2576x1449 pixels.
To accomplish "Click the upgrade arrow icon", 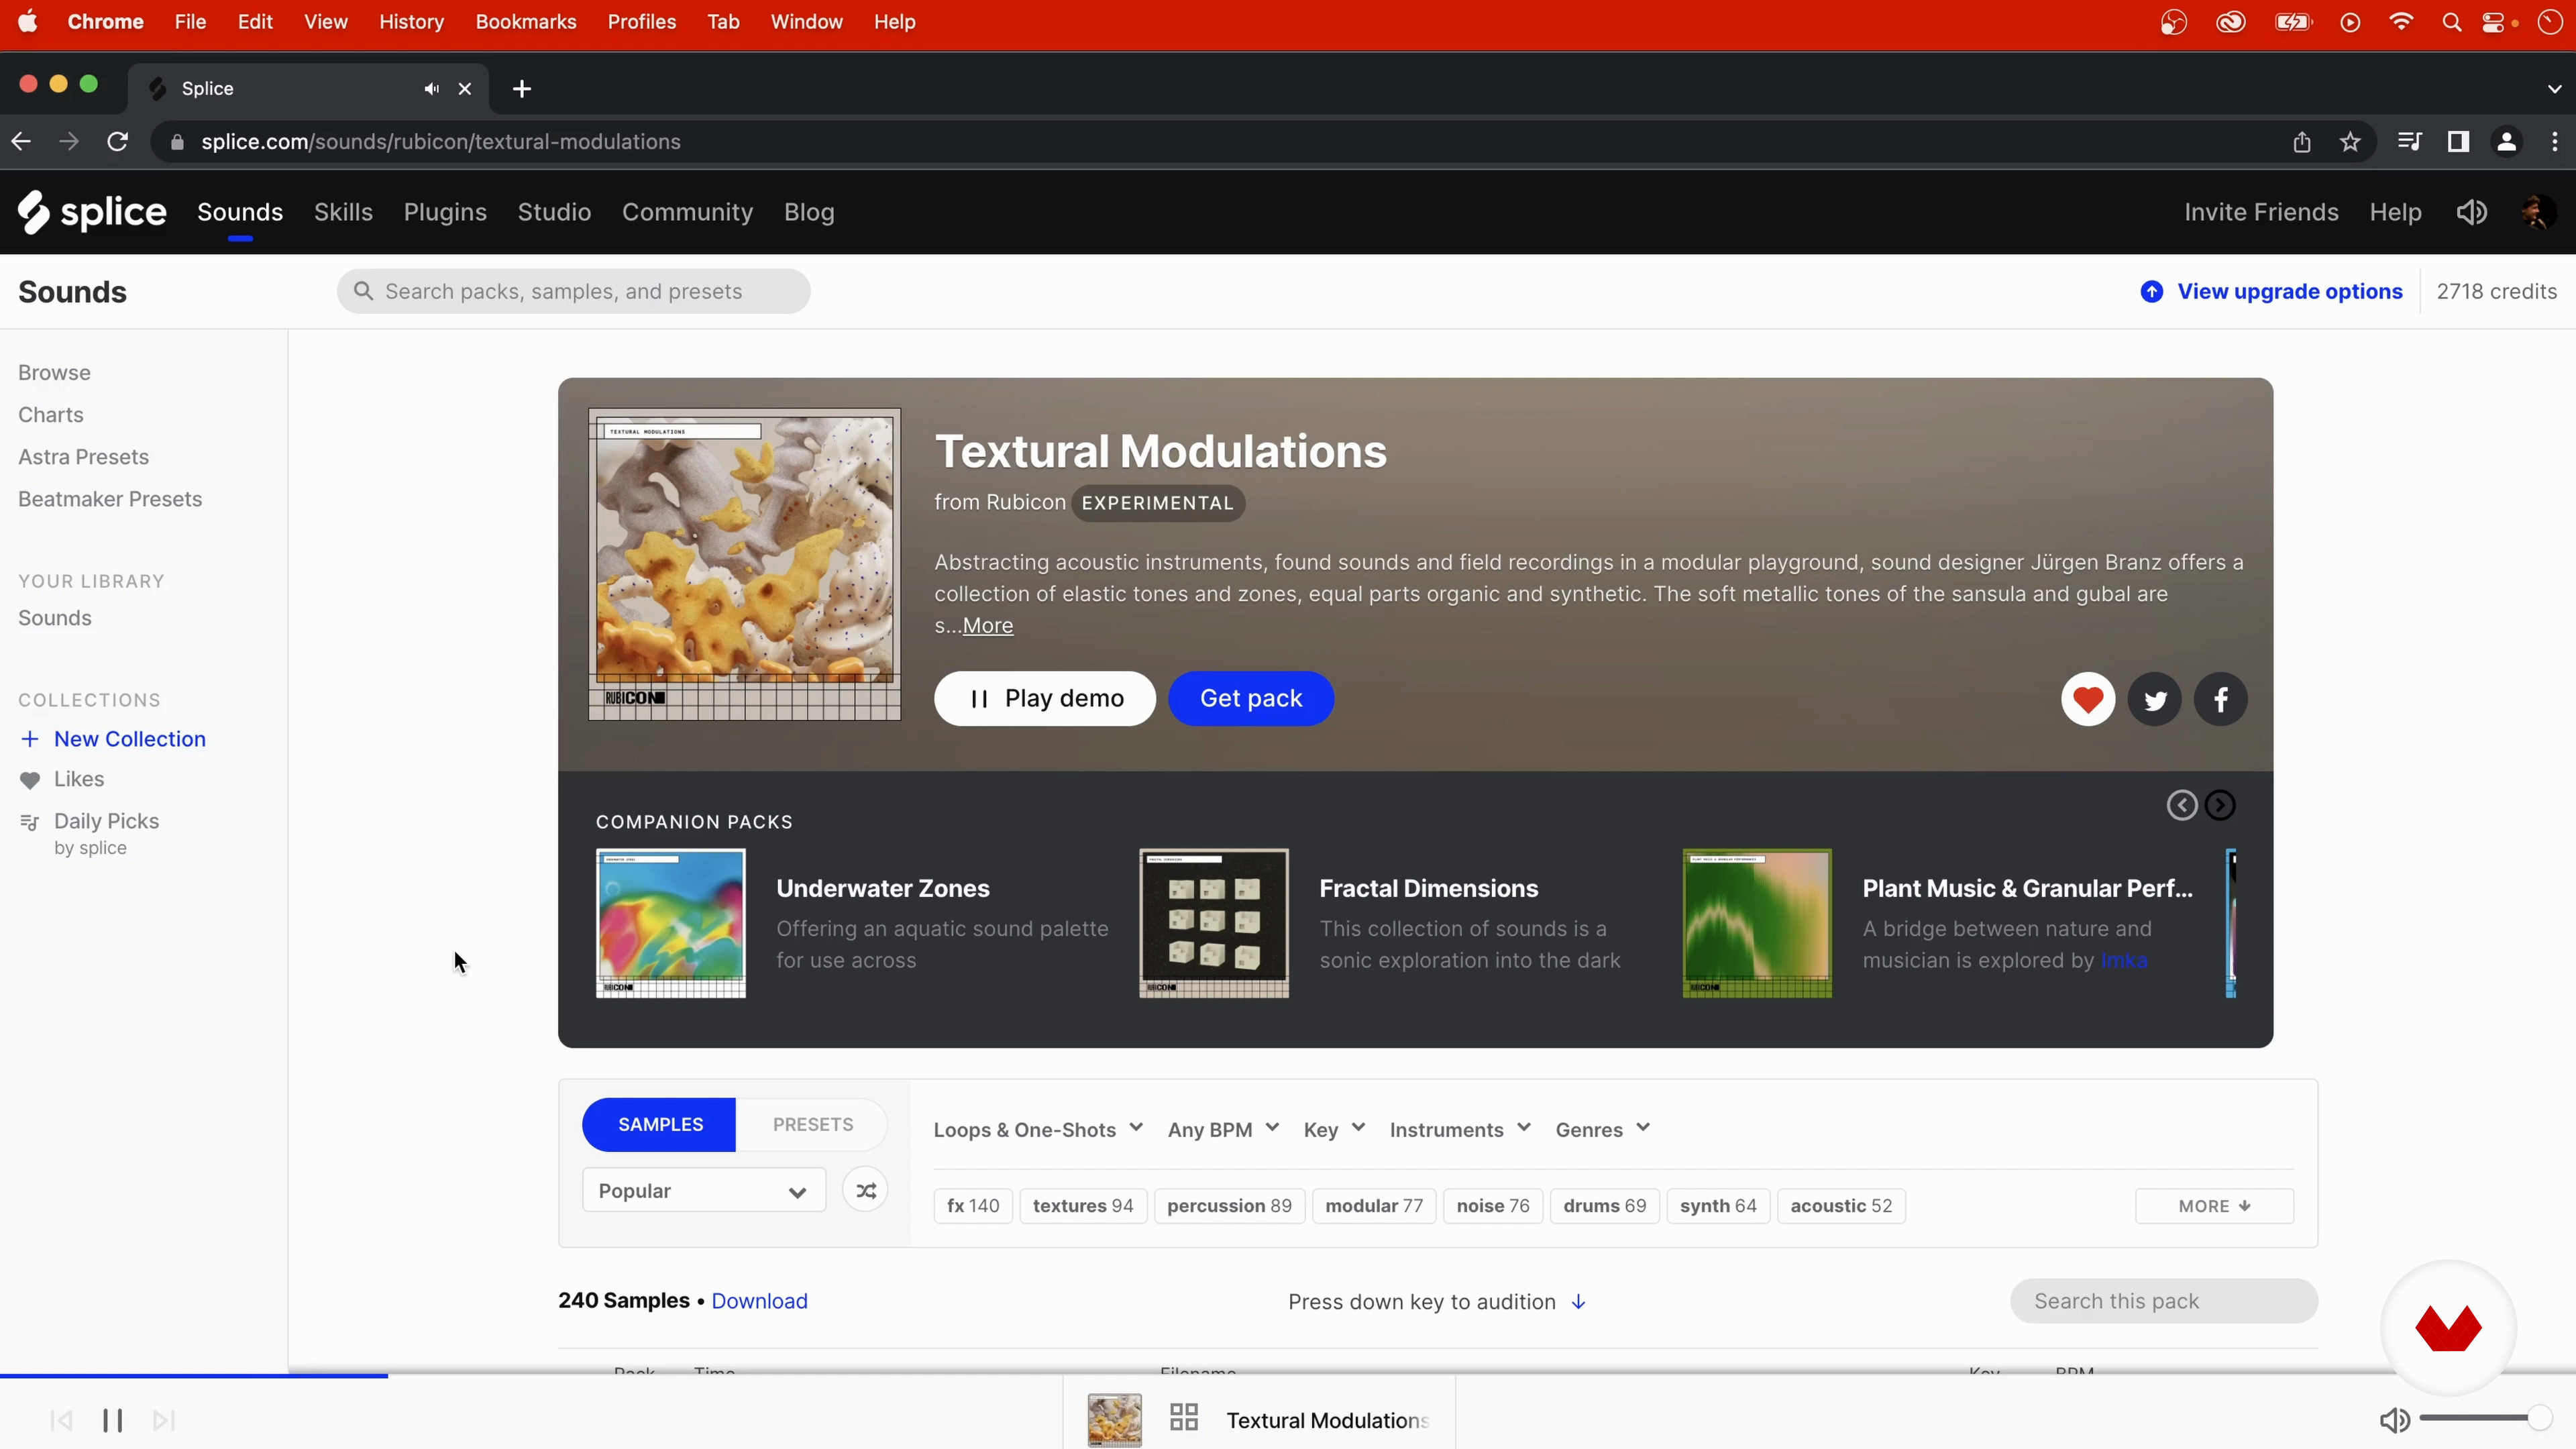I will coord(2152,291).
